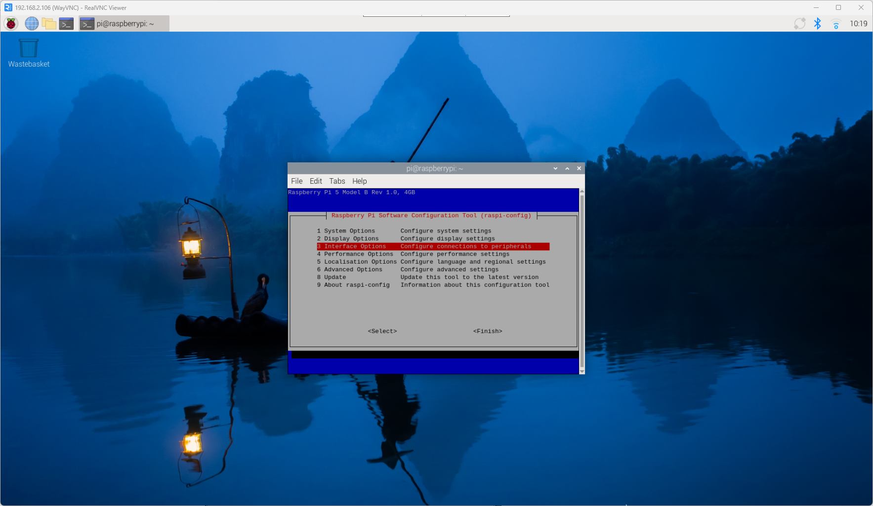
Task: Select the pi@raspberrypi taskbar window entry
Action: click(124, 23)
